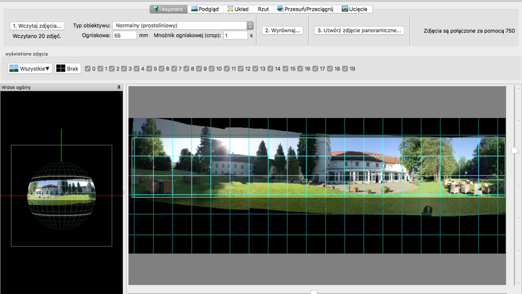This screenshot has width=522, height=294.
Task: Toggle image 12 checkbox
Action: click(241, 68)
